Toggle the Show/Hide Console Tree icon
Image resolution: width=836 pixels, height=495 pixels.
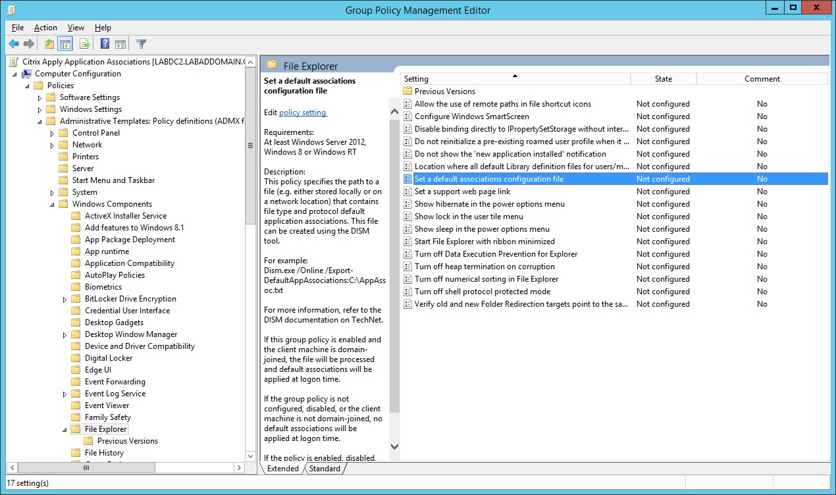point(65,44)
